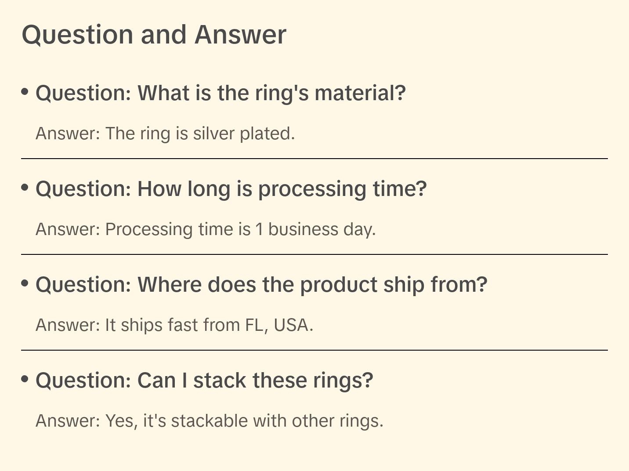The image size is (629, 471).
Task: Click 'Answer:' label before 'The ring is'
Action: coord(68,134)
